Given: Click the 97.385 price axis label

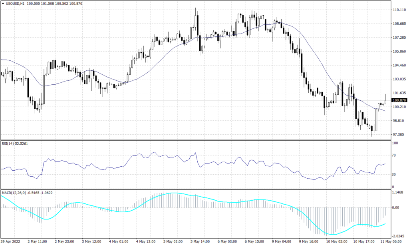Looking at the screenshot, I should [x=398, y=135].
